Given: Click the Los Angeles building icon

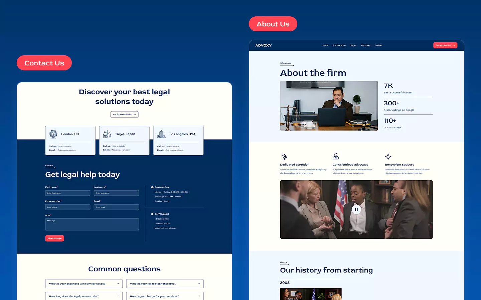Looking at the screenshot, I should click(x=161, y=134).
